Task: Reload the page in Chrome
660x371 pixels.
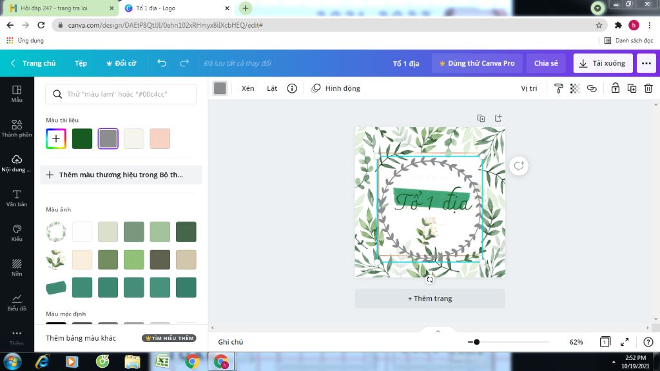Action: [x=41, y=25]
